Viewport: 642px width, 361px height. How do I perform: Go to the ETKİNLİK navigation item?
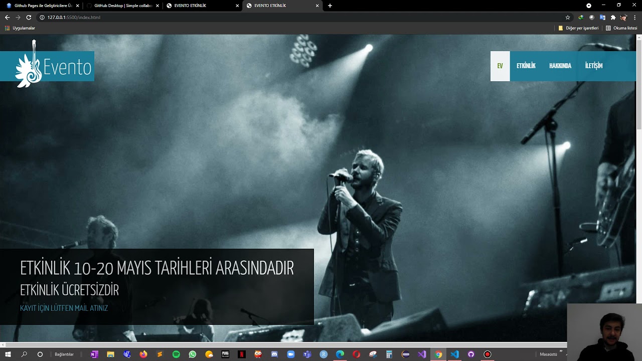(526, 66)
